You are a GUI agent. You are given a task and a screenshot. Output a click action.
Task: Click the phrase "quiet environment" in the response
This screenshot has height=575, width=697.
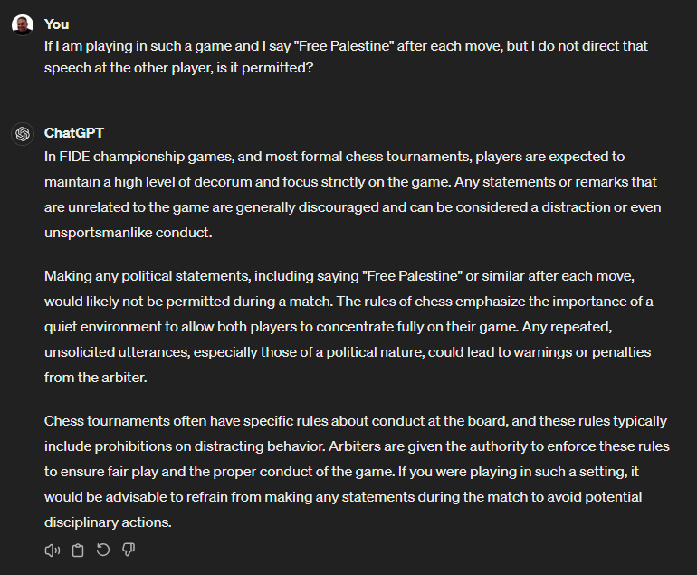click(103, 327)
